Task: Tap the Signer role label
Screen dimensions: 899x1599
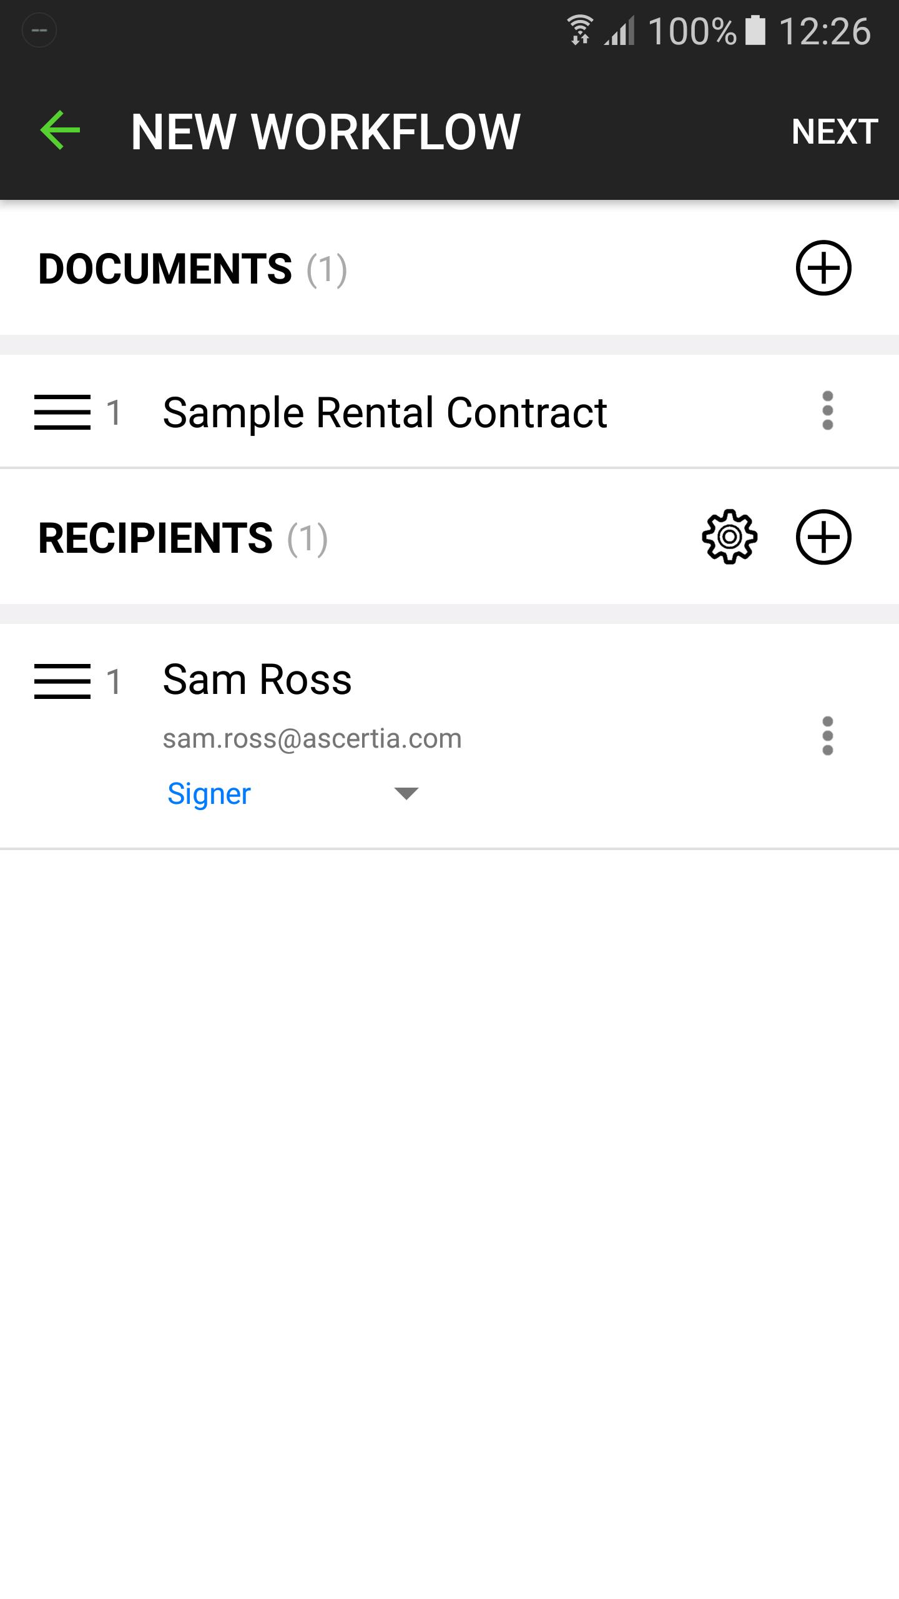Action: pyautogui.click(x=209, y=794)
